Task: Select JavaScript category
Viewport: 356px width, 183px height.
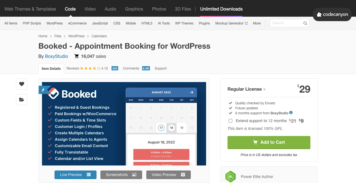Action: [x=100, y=23]
